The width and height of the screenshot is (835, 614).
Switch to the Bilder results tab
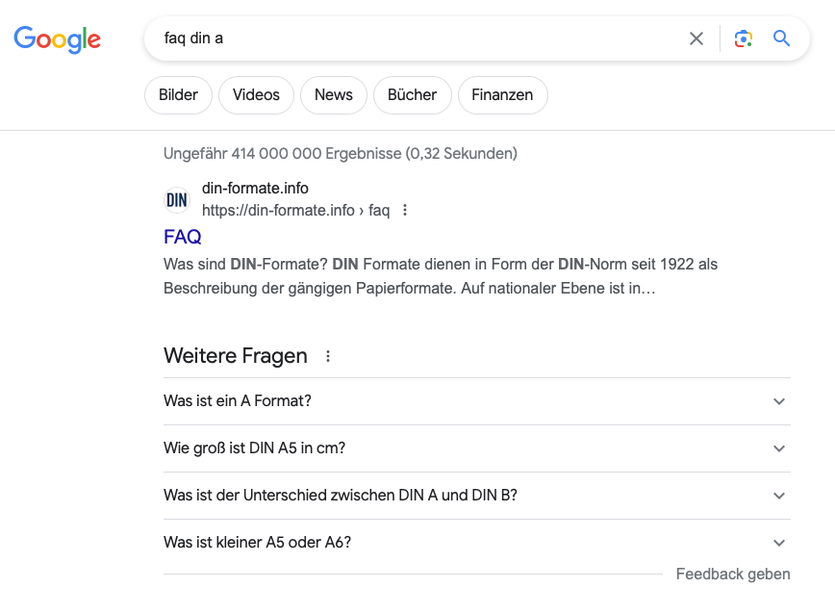(178, 95)
